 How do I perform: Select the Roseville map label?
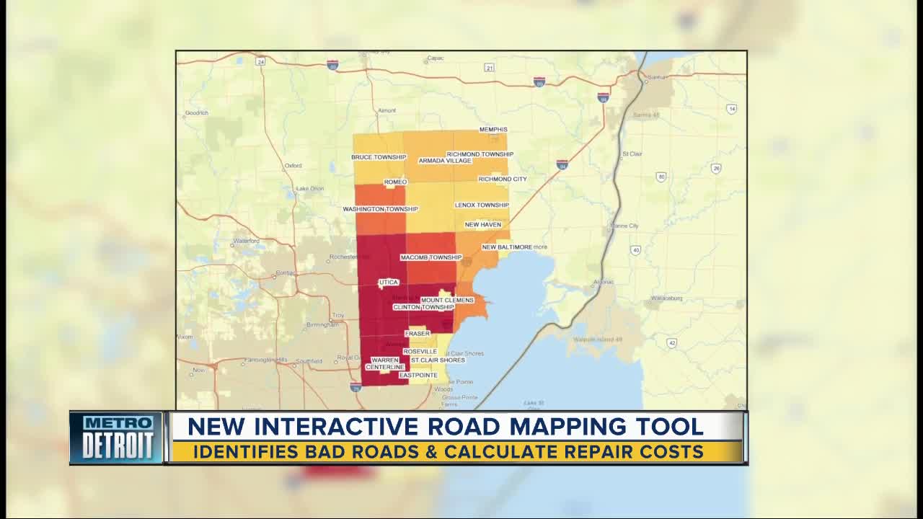[x=420, y=352]
